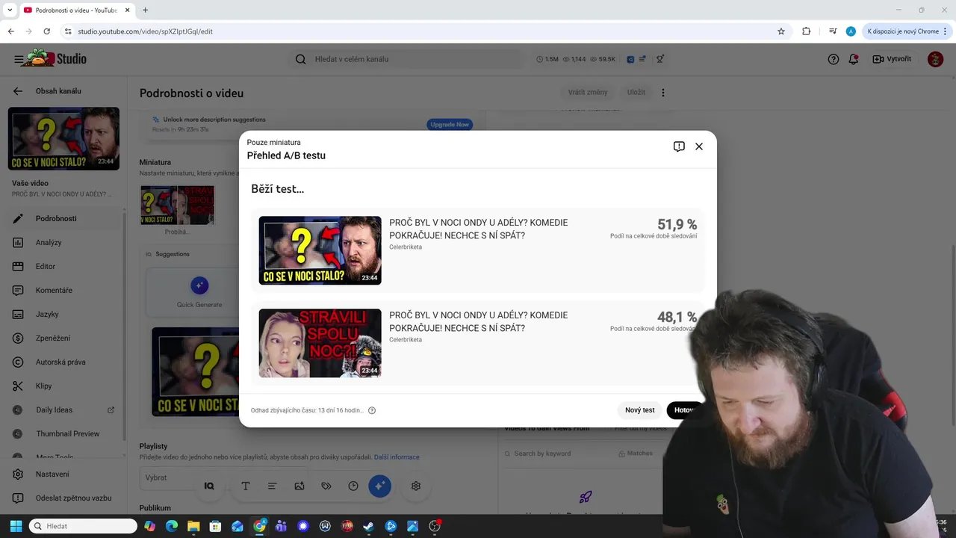Image resolution: width=956 pixels, height=538 pixels.
Task: Open the browser extensions puzzle icon
Action: click(x=806, y=31)
